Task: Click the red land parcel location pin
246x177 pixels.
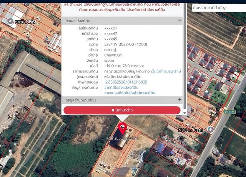Action: (x=122, y=128)
